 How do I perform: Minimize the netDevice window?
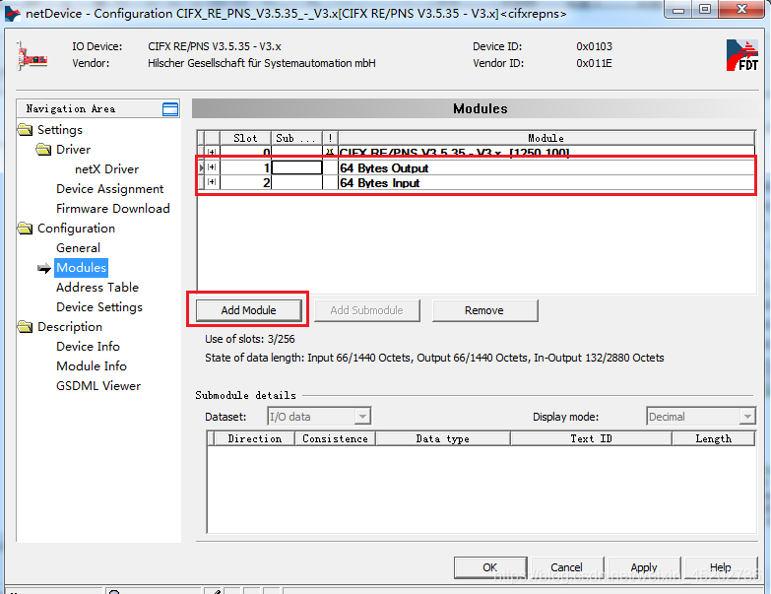point(678,9)
